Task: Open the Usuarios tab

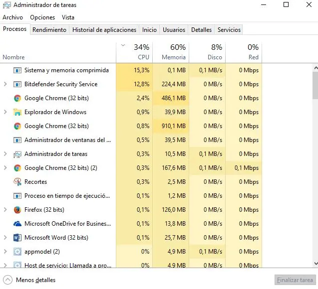Action: coord(174,30)
